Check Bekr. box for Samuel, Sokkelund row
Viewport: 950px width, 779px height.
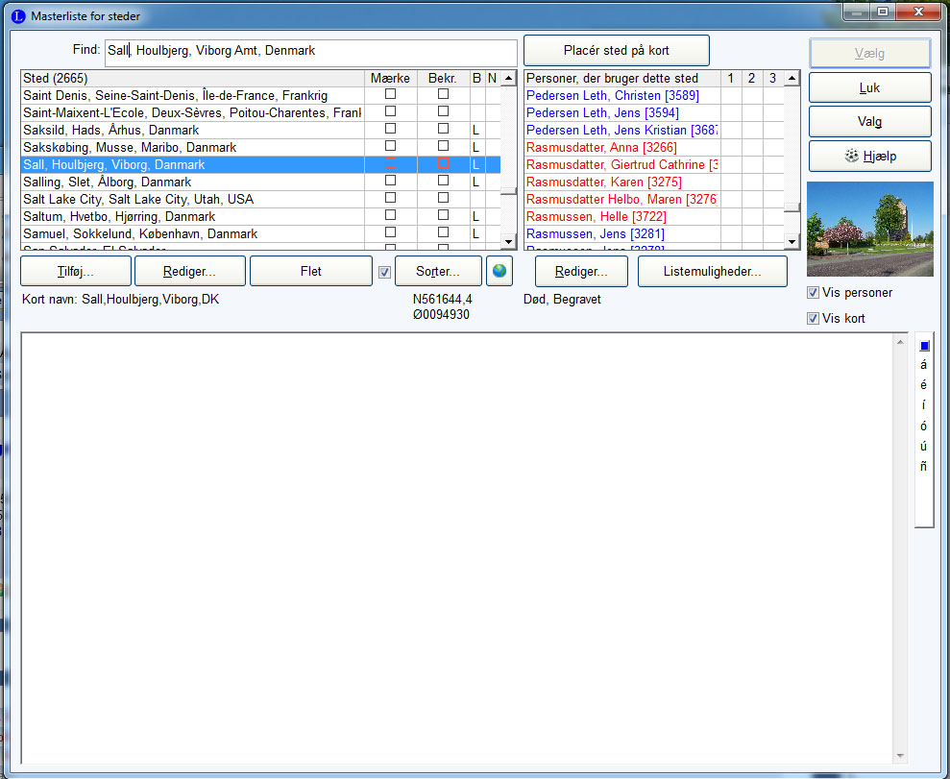pos(444,232)
